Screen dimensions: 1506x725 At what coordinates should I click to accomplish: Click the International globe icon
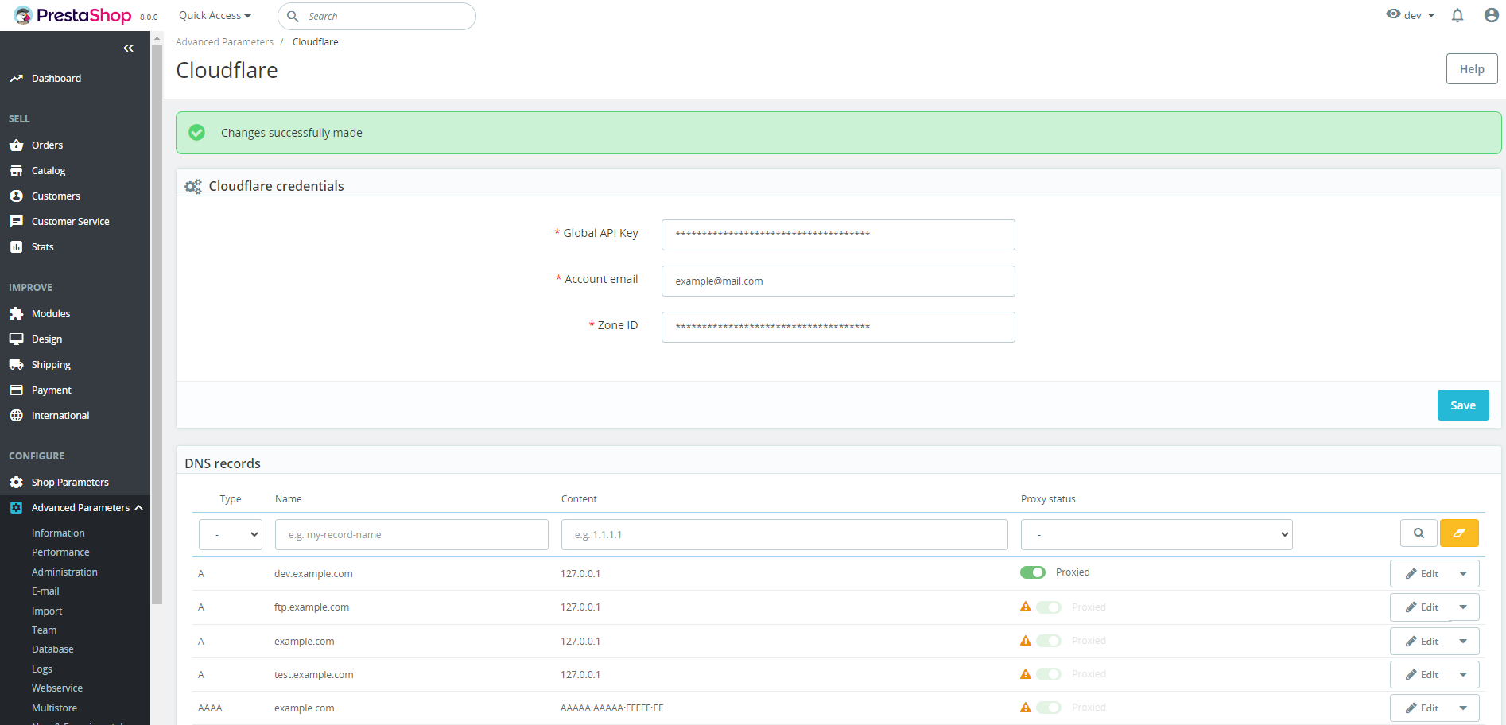(x=16, y=416)
